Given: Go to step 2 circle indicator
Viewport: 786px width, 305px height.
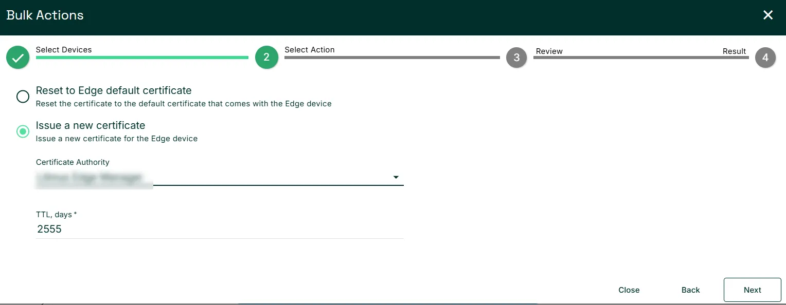Looking at the screenshot, I should (266, 58).
